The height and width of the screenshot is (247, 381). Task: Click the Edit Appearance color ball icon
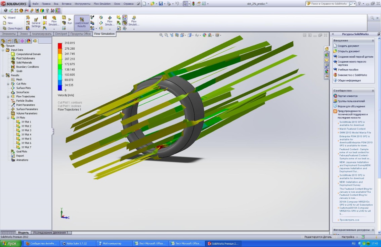click(205, 35)
